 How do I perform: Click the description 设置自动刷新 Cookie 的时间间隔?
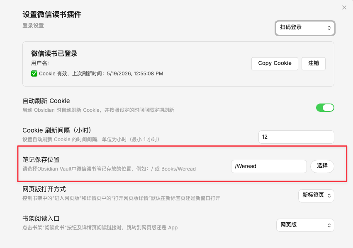[91, 140]
